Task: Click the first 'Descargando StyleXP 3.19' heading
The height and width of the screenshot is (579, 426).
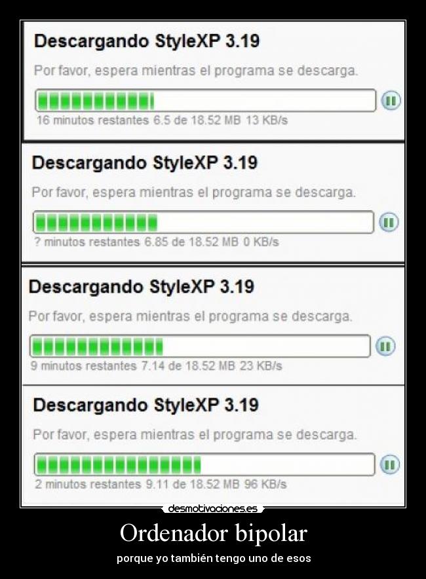Action: [147, 41]
